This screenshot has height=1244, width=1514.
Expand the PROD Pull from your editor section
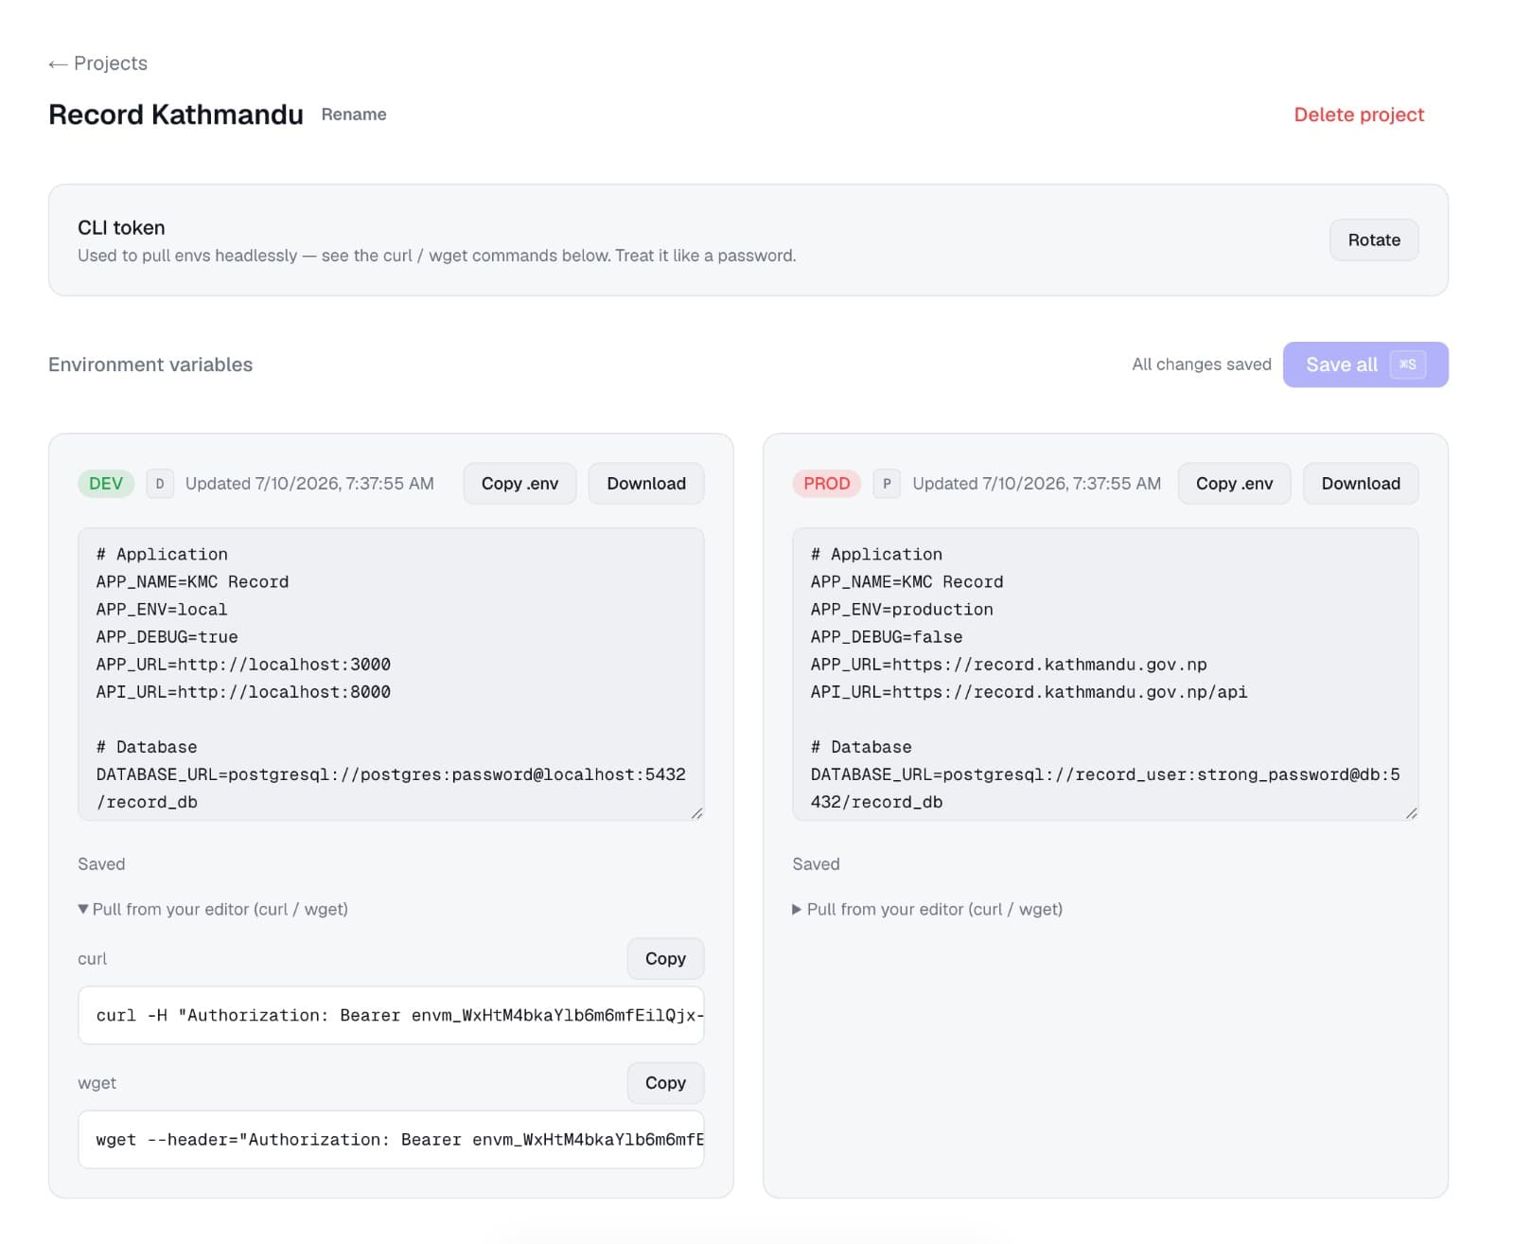(927, 909)
